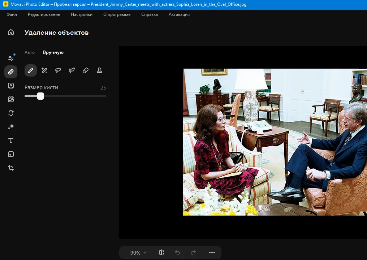Open the Effects sparkle tool
This screenshot has height=260, width=367.
pos(11,127)
